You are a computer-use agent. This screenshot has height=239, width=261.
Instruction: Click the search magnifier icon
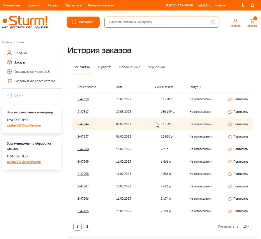(x=213, y=22)
